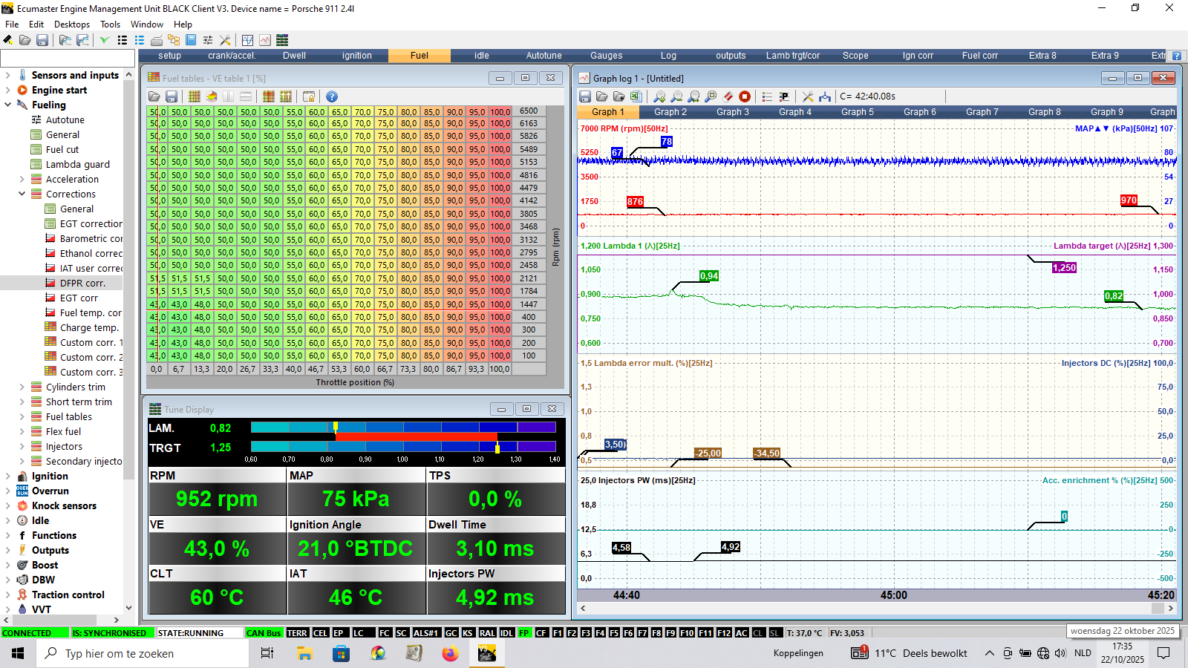Screen dimensions: 1188x668
Task: Select the DFPR corr. tree item
Action: tap(82, 283)
